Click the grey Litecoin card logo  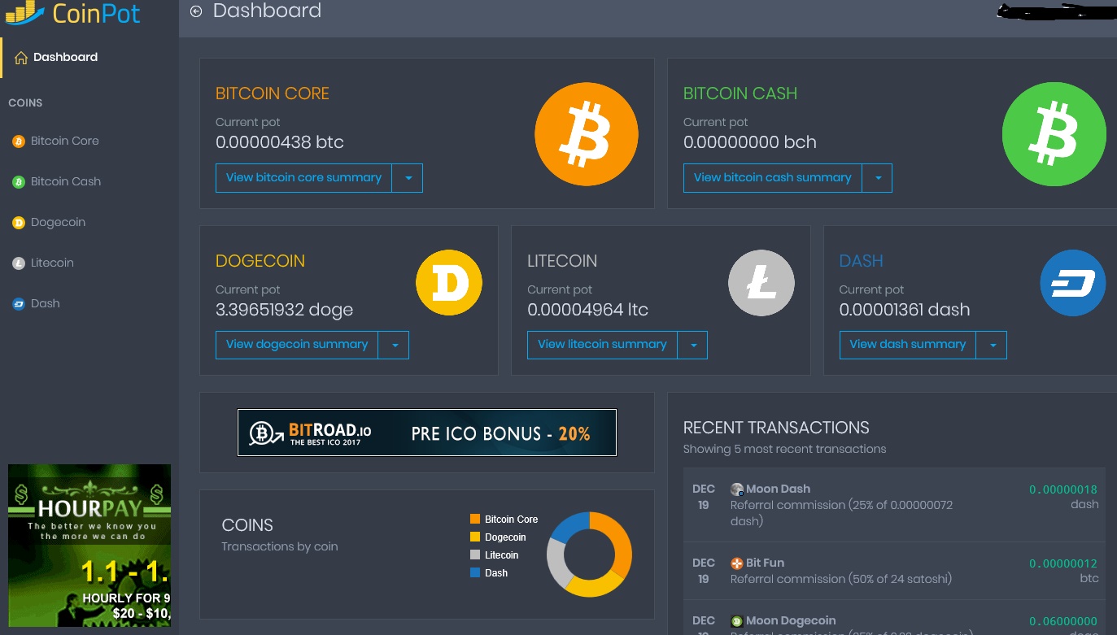coord(761,283)
